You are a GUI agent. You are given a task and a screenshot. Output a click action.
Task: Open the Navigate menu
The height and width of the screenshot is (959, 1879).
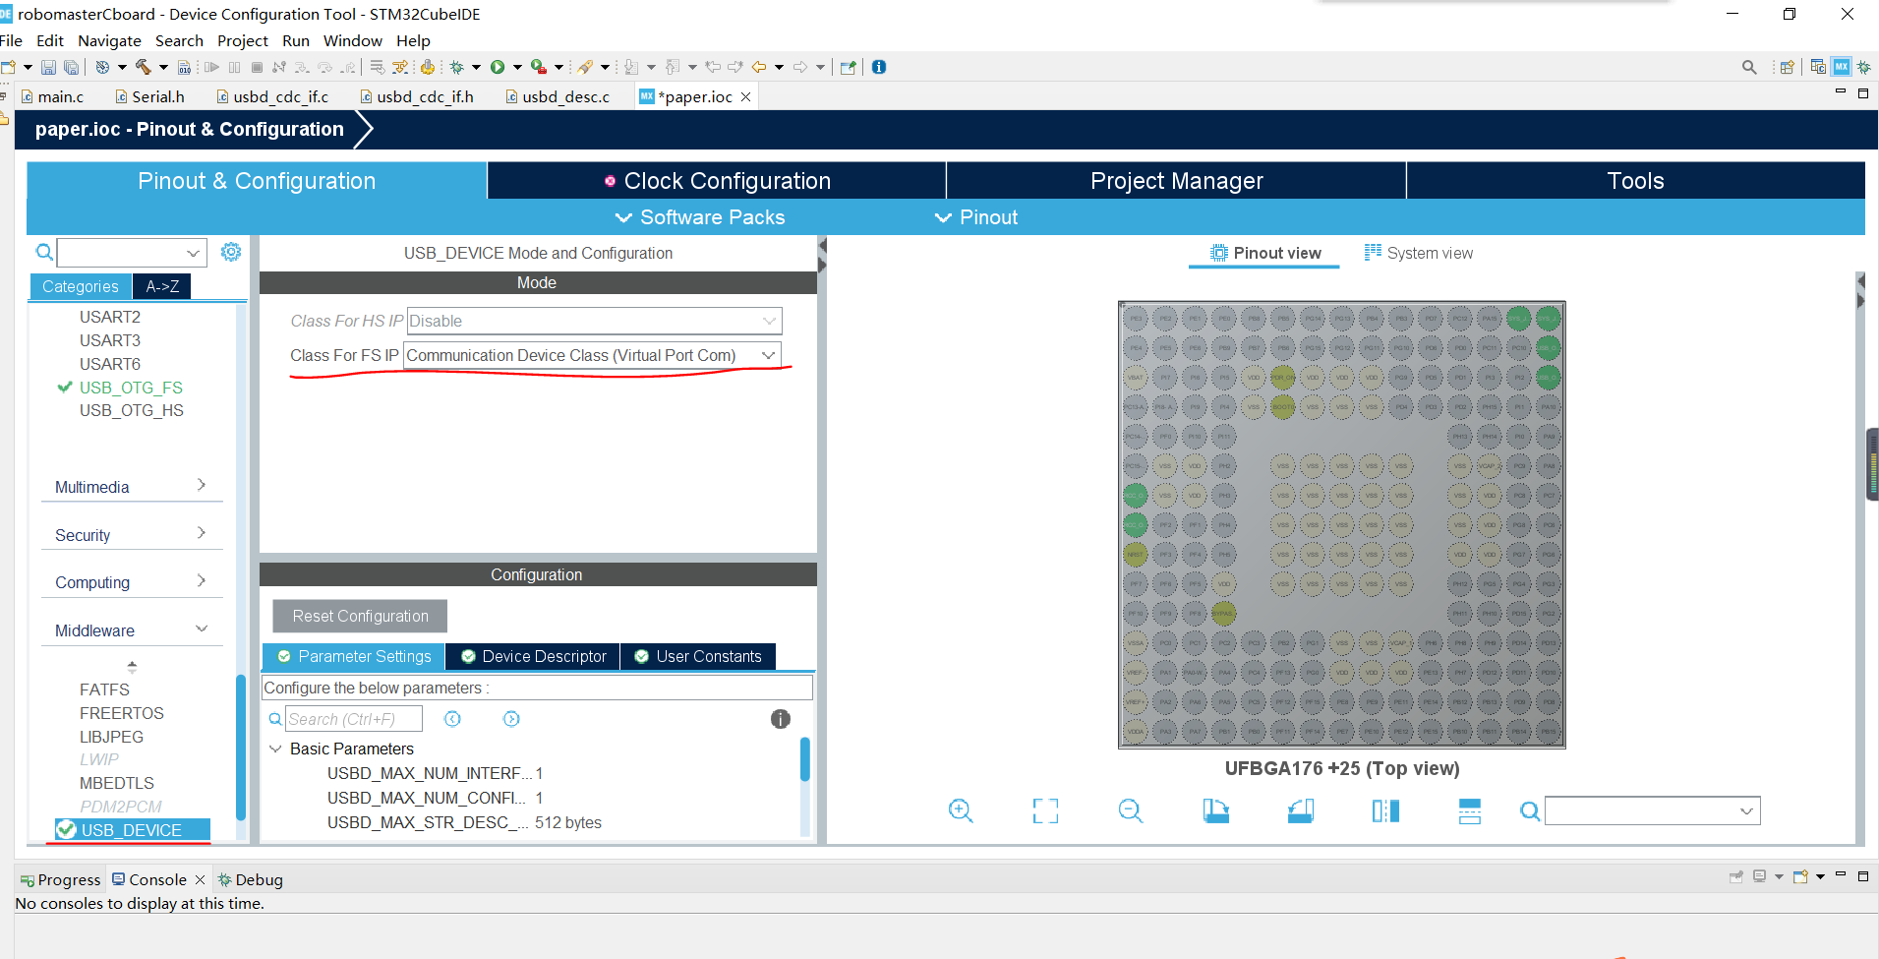[x=109, y=40]
